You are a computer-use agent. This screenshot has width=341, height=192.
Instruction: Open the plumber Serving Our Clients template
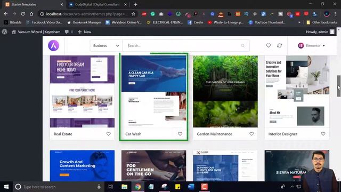[225, 166]
